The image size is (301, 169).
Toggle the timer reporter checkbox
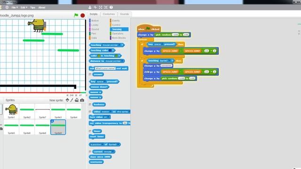(90, 131)
